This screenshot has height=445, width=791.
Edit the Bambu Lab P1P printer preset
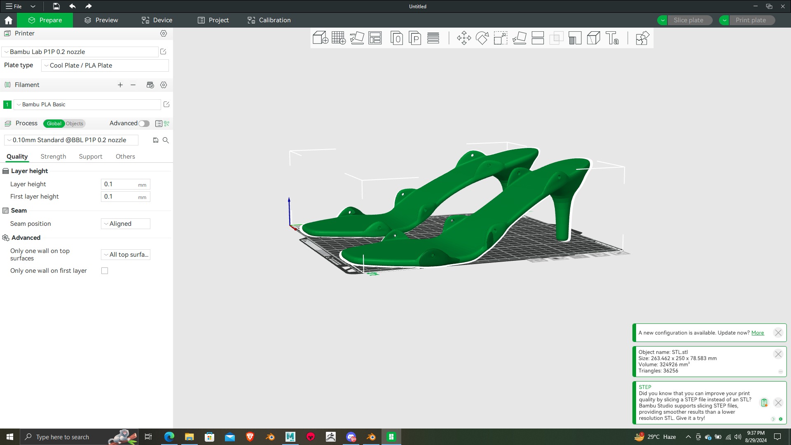[x=163, y=52]
